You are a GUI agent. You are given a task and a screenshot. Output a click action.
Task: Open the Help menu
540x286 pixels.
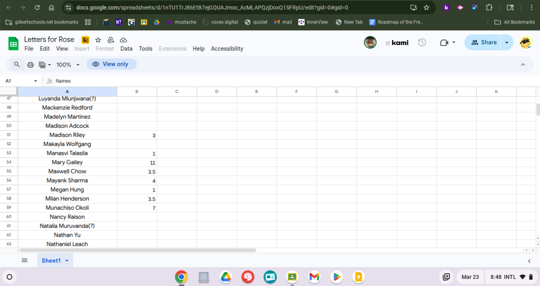(199, 49)
